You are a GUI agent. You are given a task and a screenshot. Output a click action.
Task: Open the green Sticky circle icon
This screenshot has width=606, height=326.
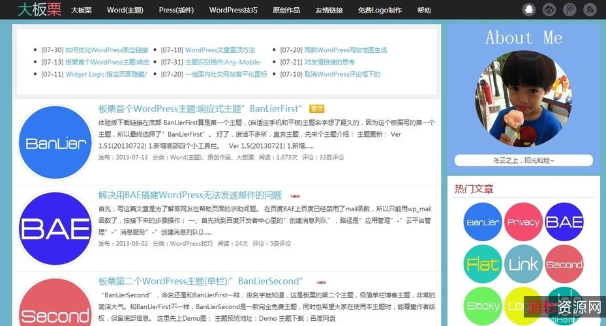[x=483, y=306]
